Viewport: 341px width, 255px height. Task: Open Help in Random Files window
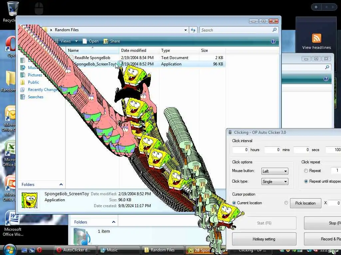point(273,41)
